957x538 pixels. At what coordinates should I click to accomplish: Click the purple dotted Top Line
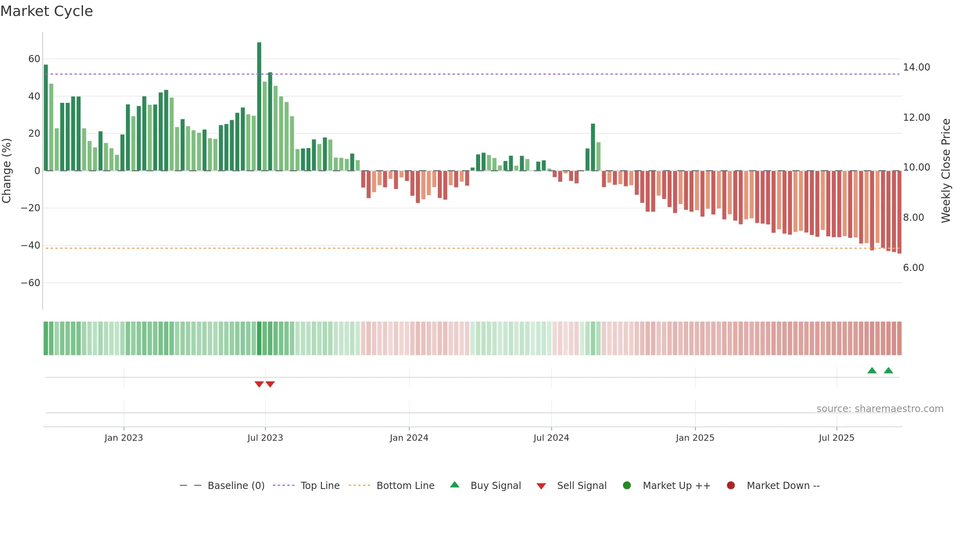pyautogui.click(x=473, y=74)
